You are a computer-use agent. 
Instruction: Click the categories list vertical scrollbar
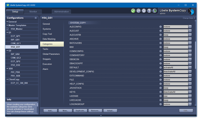195,55
